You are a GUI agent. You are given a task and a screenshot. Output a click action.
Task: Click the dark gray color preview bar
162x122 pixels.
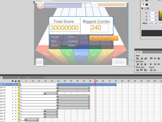tap(152, 33)
